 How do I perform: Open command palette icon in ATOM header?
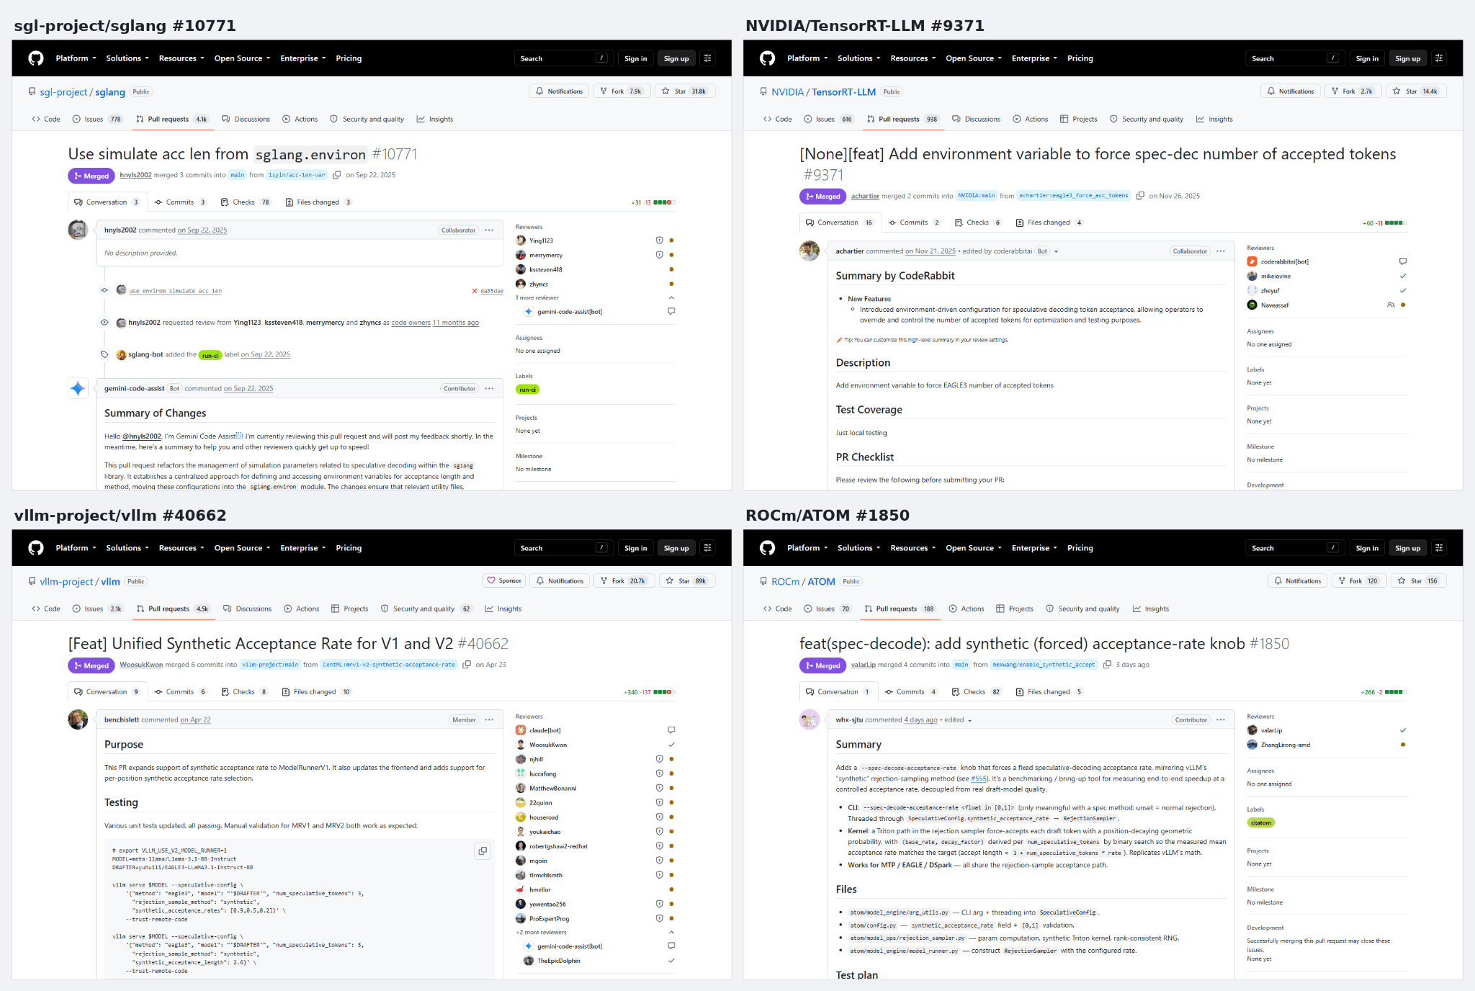click(1439, 548)
